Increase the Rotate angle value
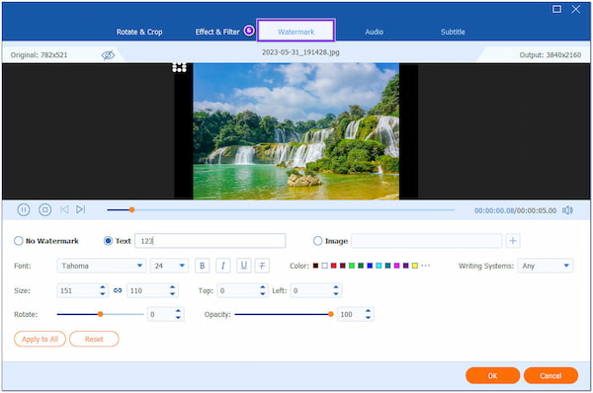This screenshot has width=593, height=393. (x=178, y=311)
